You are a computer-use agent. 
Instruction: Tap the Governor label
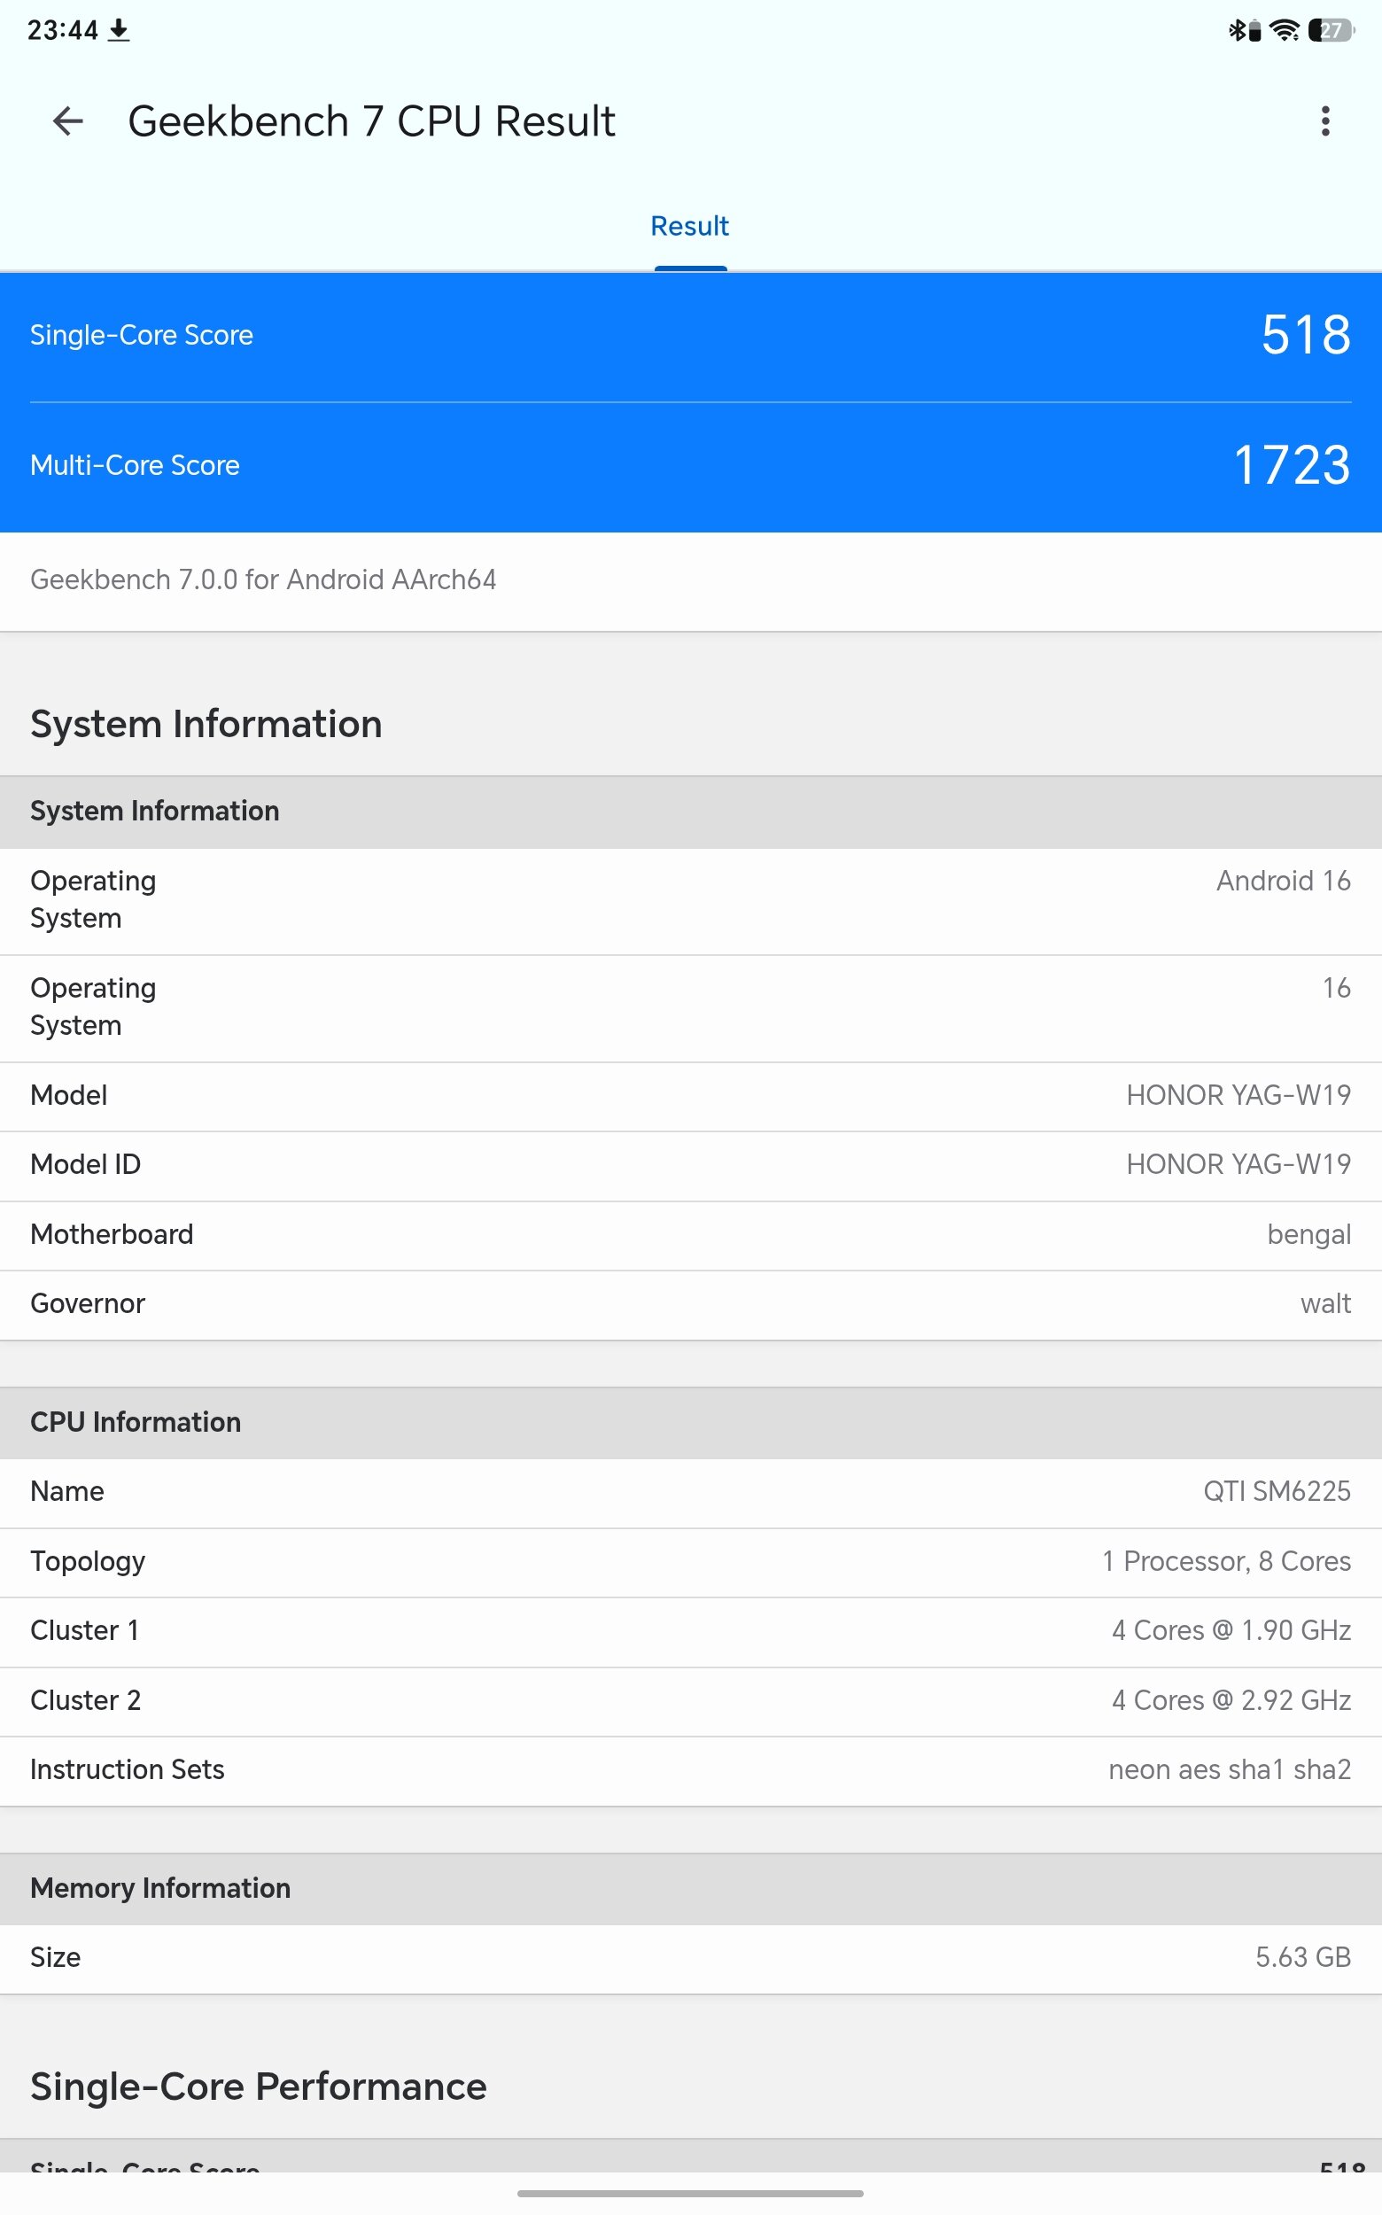tap(88, 1303)
